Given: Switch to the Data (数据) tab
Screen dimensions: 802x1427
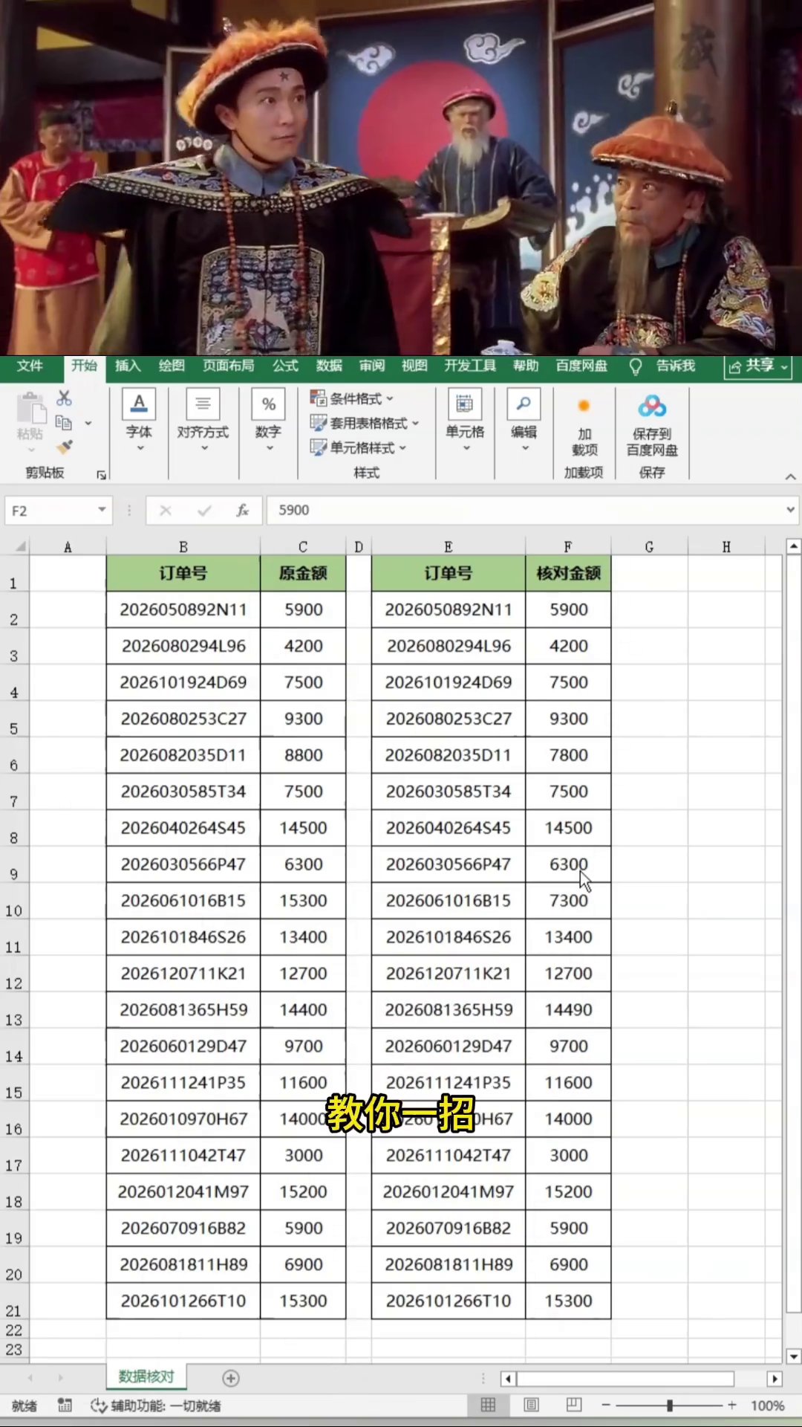Looking at the screenshot, I should tap(329, 366).
